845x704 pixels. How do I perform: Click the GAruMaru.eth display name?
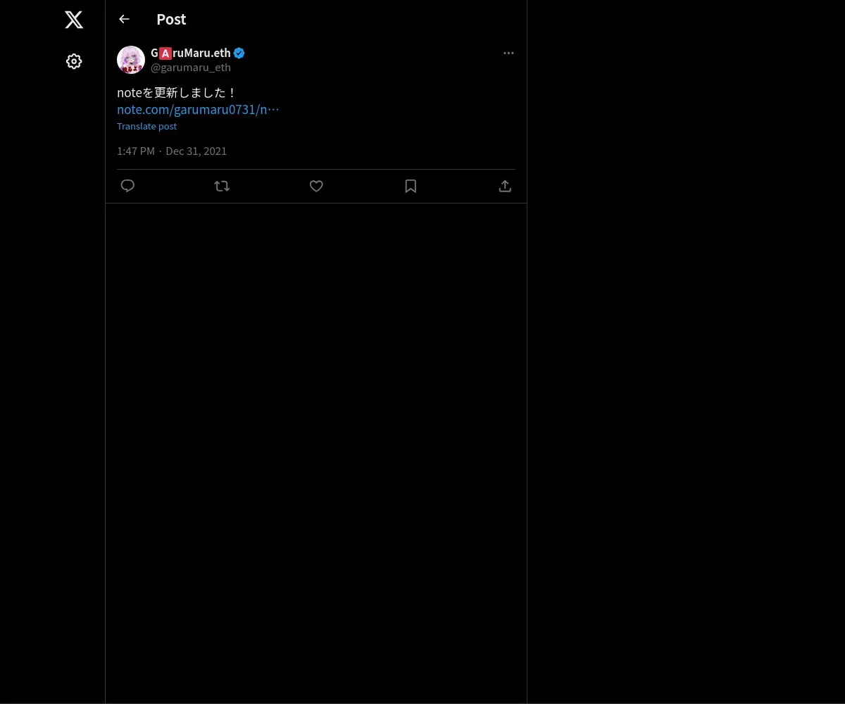[197, 53]
